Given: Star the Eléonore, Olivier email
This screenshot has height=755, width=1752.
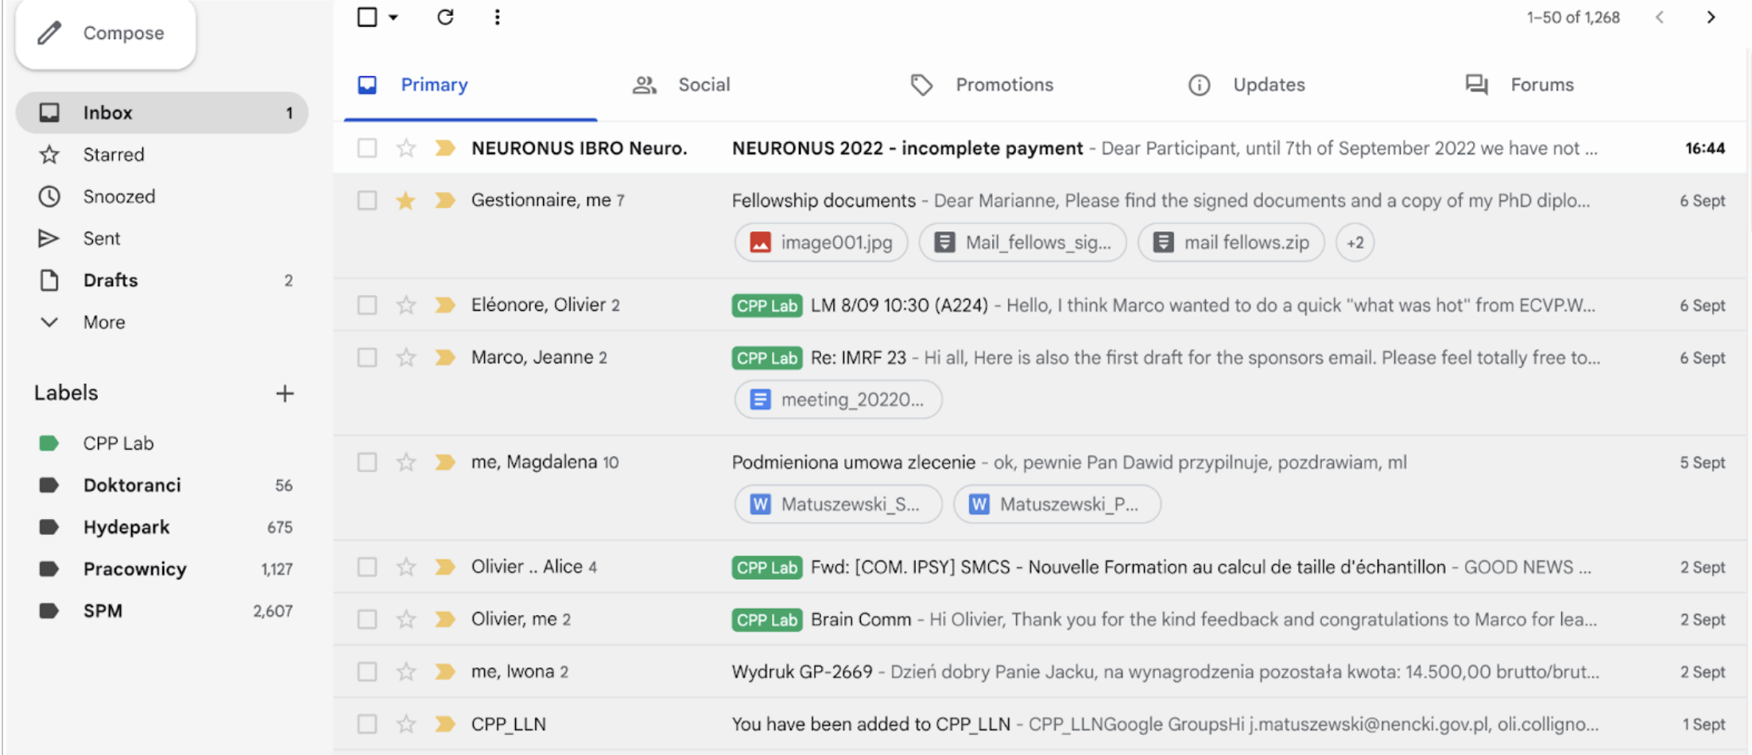Looking at the screenshot, I should pyautogui.click(x=406, y=305).
